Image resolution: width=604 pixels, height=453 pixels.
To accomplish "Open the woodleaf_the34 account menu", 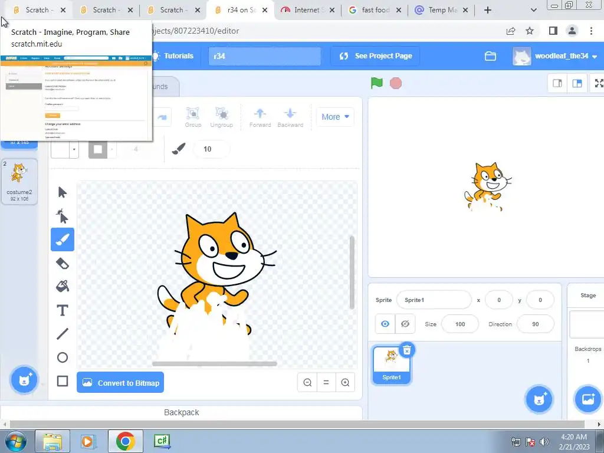I will [554, 56].
